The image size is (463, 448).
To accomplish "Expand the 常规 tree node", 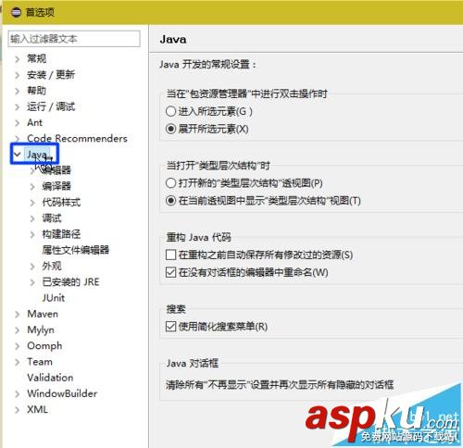I will 18,58.
